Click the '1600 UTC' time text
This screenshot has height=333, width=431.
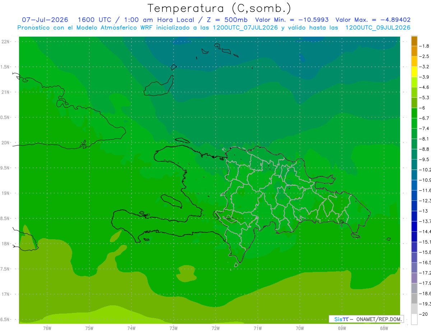coord(95,20)
